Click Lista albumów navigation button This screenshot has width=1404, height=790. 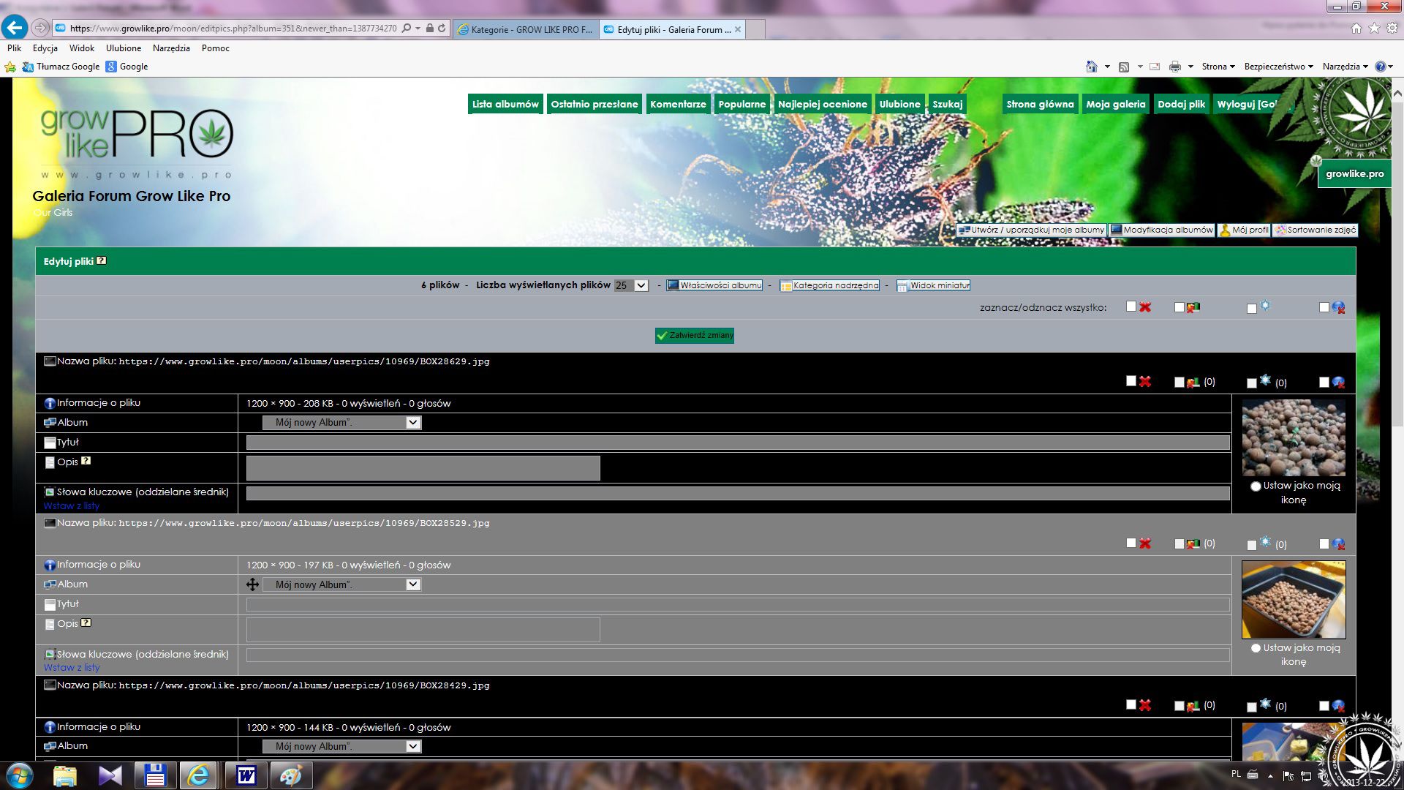[505, 104]
